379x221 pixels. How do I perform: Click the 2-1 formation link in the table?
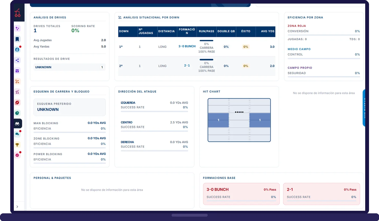point(187,65)
